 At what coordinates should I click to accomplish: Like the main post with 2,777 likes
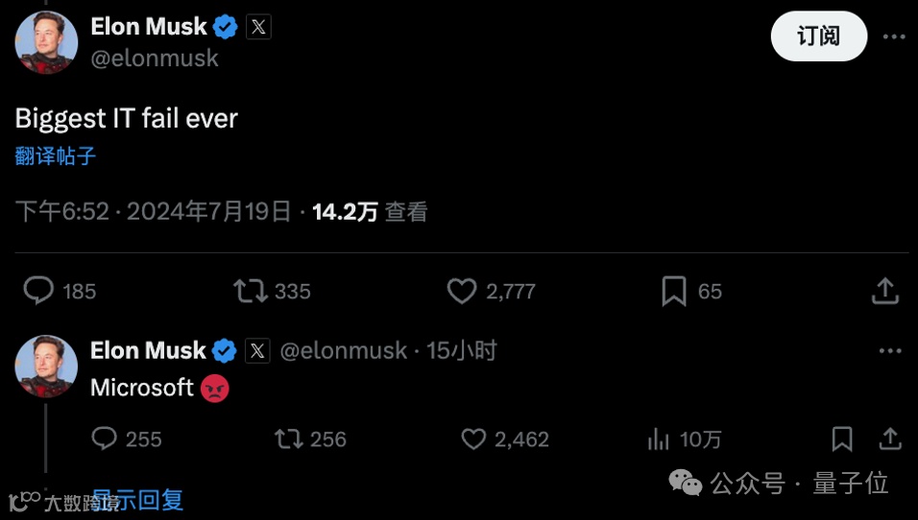click(462, 291)
